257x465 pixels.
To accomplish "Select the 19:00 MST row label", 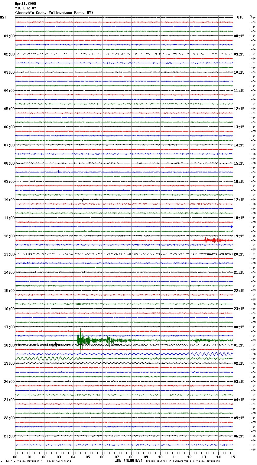I will pyautogui.click(x=9, y=363).
